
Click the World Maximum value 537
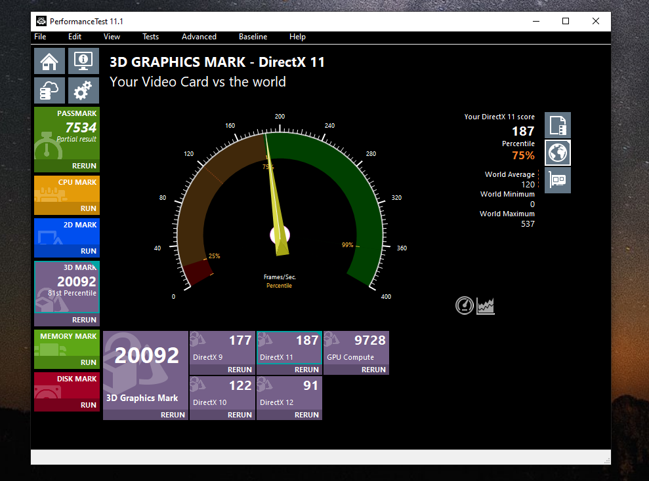click(x=528, y=224)
